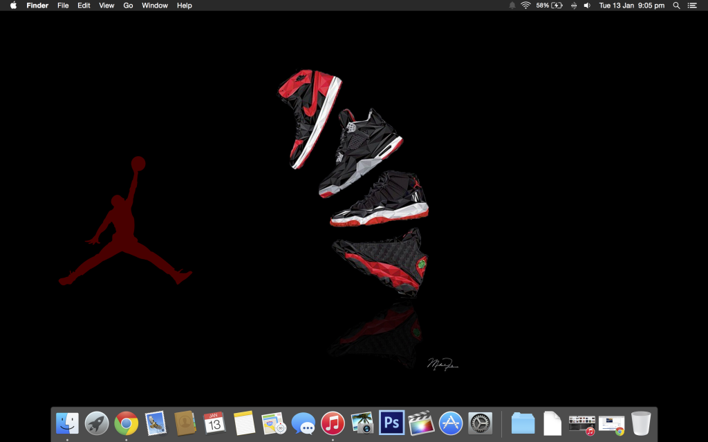Open the File menu
Screen dimensions: 708x442
pos(63,6)
